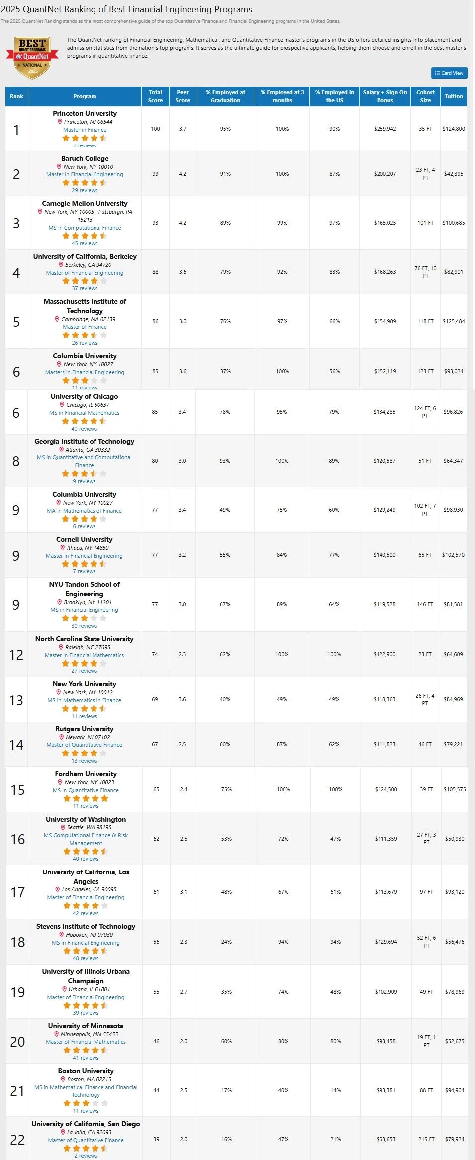
Task: Click the map pin next to Berkeley, CA 94720
Action: [61, 265]
